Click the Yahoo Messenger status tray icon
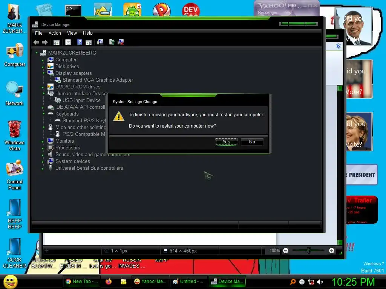This screenshot has width=386, height=289. [x=302, y=282]
